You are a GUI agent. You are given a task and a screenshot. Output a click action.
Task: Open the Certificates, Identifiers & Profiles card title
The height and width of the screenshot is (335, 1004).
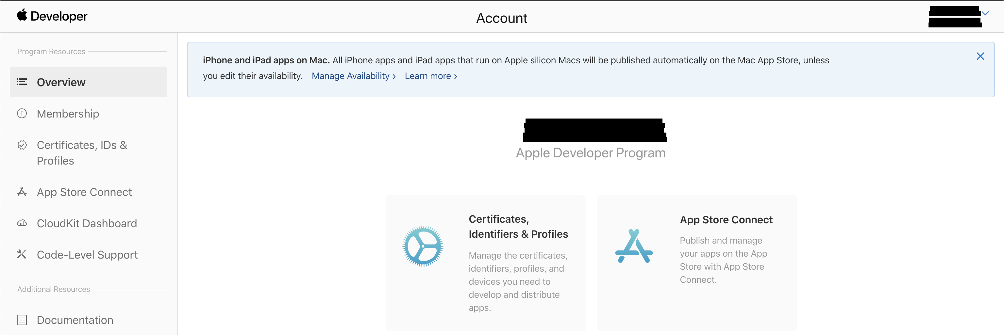pos(518,226)
